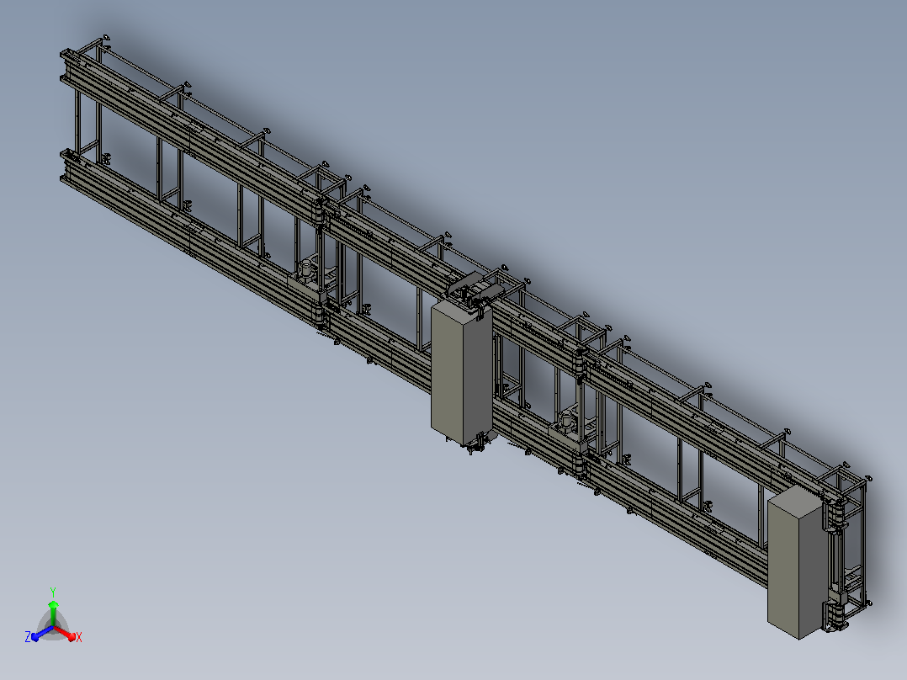Click the green Y axis arrow on triad

(53, 613)
